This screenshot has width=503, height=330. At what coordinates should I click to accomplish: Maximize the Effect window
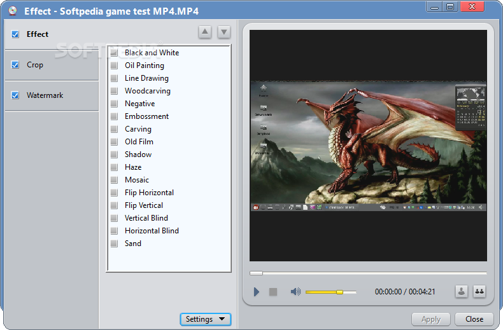click(450, 7)
